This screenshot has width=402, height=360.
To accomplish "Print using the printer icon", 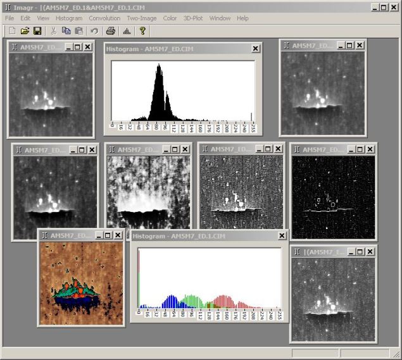I will click(x=111, y=31).
